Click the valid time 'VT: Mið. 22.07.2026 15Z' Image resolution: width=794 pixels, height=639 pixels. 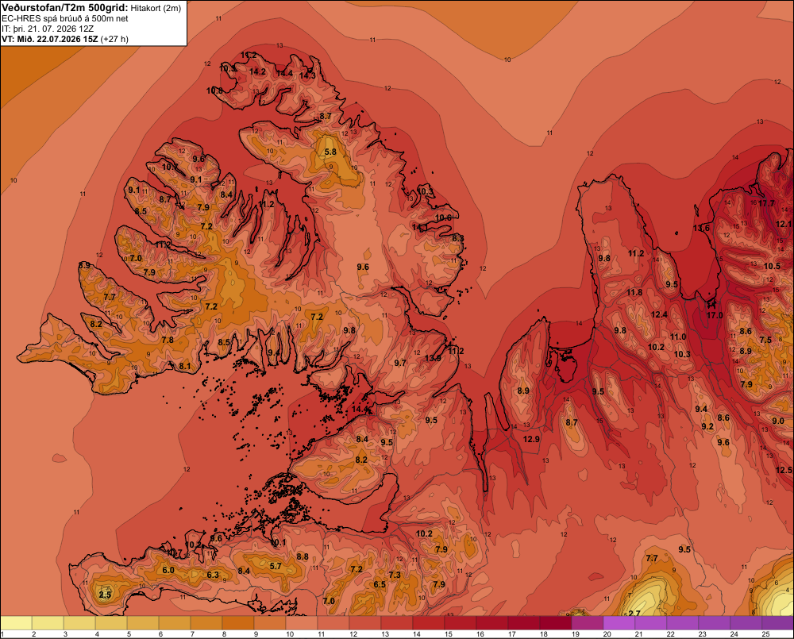click(49, 39)
